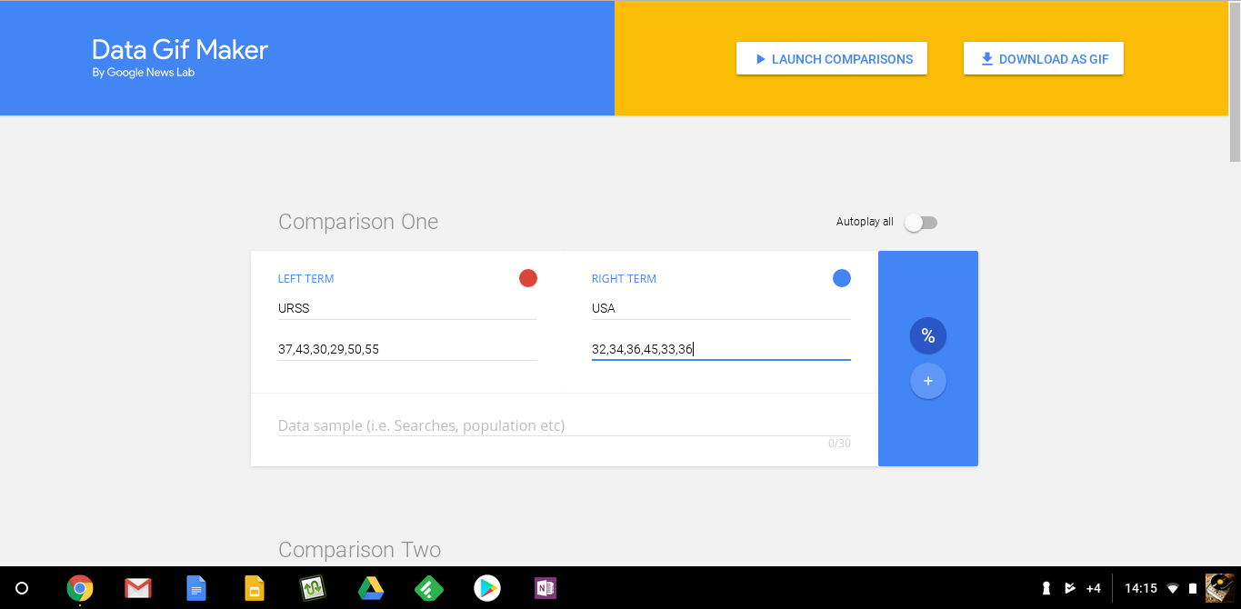This screenshot has height=609, width=1241.
Task: Click the +4 notifications indicator
Action: [1094, 588]
